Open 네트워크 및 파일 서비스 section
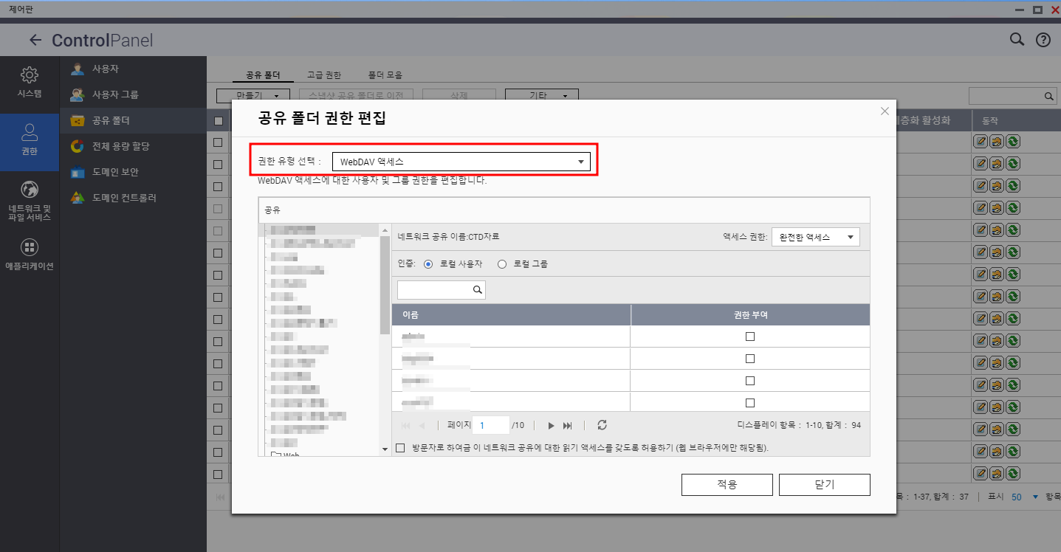This screenshot has height=552, width=1061. pyautogui.click(x=30, y=201)
